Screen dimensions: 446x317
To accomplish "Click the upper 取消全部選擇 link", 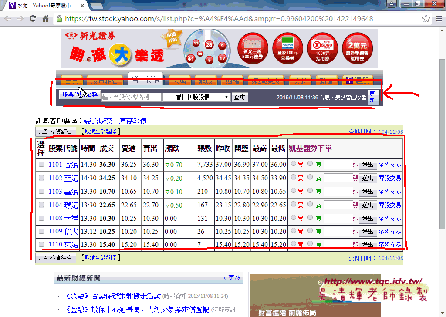I will click(x=101, y=132).
